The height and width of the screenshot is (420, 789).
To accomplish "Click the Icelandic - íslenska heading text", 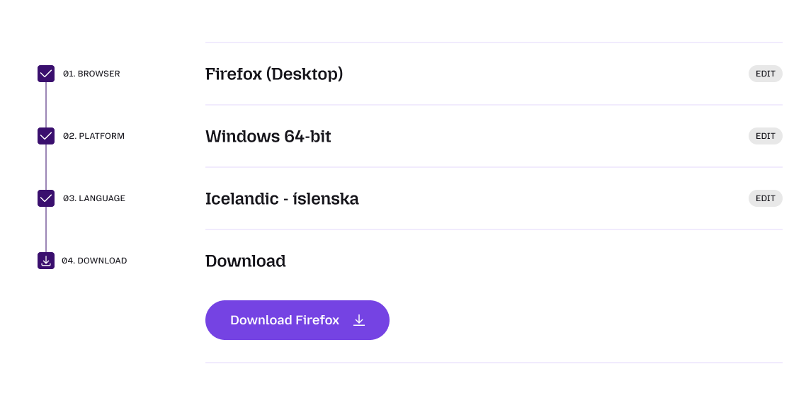I will pyautogui.click(x=282, y=199).
